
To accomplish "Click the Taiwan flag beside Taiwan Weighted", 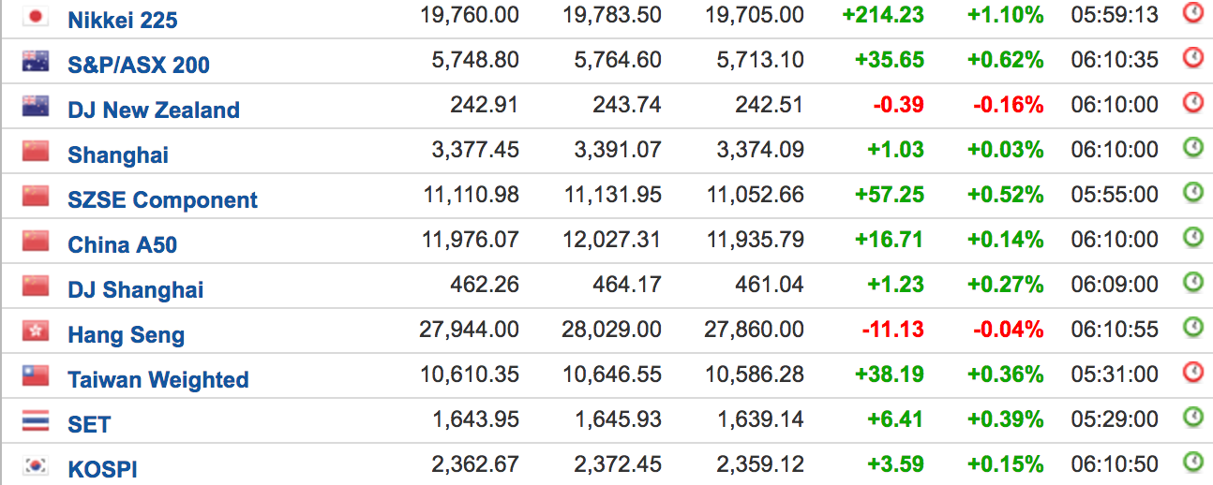I will click(x=36, y=375).
